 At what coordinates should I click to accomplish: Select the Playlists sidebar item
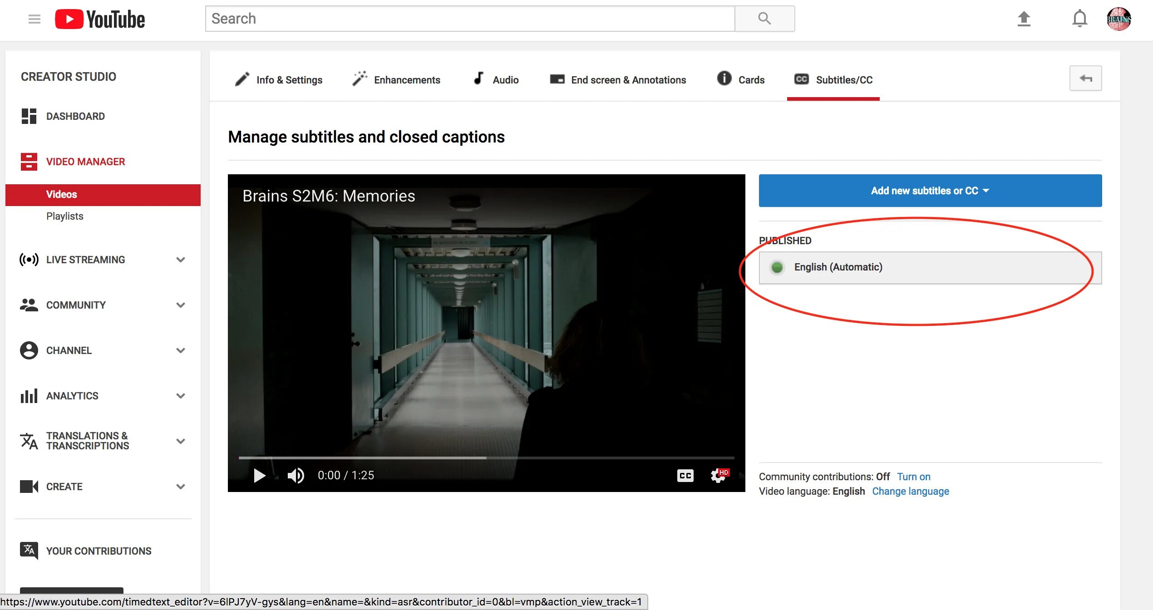click(x=65, y=216)
